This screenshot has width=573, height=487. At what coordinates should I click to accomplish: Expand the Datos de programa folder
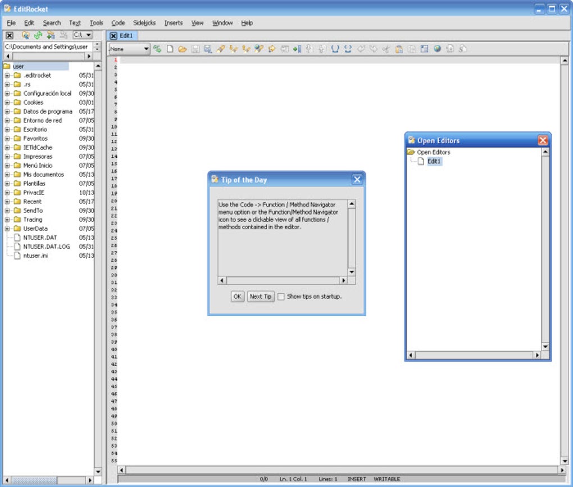[x=7, y=111]
